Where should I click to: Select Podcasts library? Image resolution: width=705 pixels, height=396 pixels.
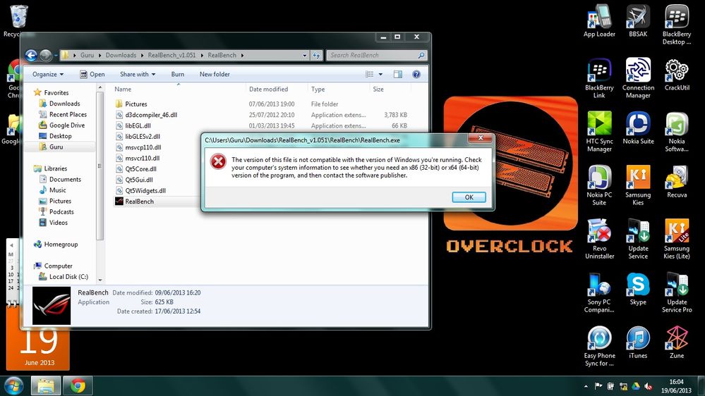pyautogui.click(x=61, y=211)
